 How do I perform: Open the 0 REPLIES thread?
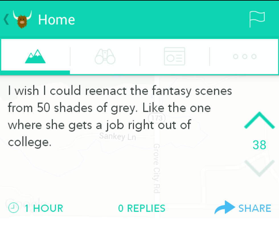pyautogui.click(x=141, y=208)
